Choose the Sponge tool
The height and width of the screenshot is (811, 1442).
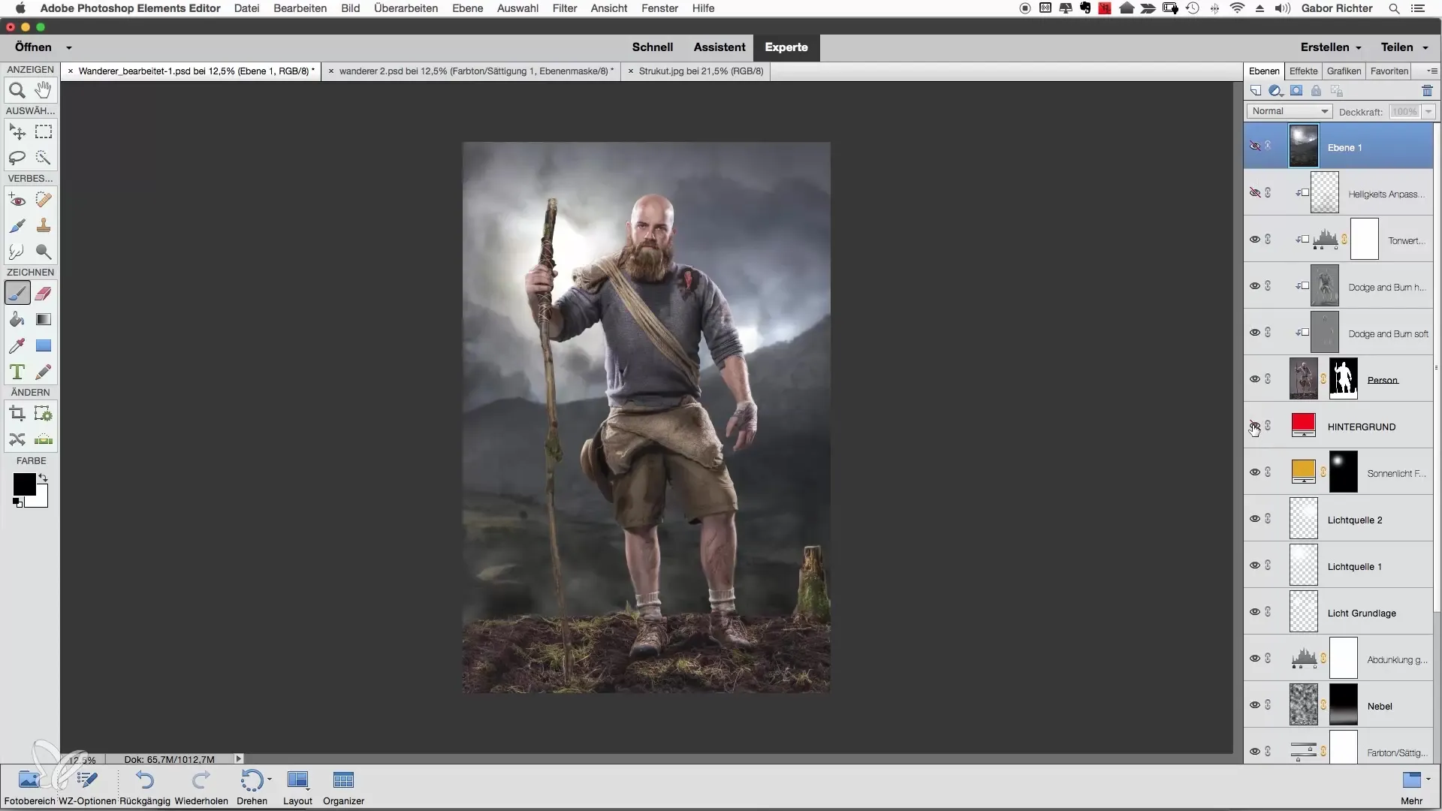[44, 252]
